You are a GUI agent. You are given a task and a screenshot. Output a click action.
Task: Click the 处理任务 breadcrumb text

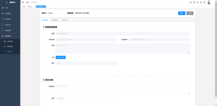pos(34,2)
